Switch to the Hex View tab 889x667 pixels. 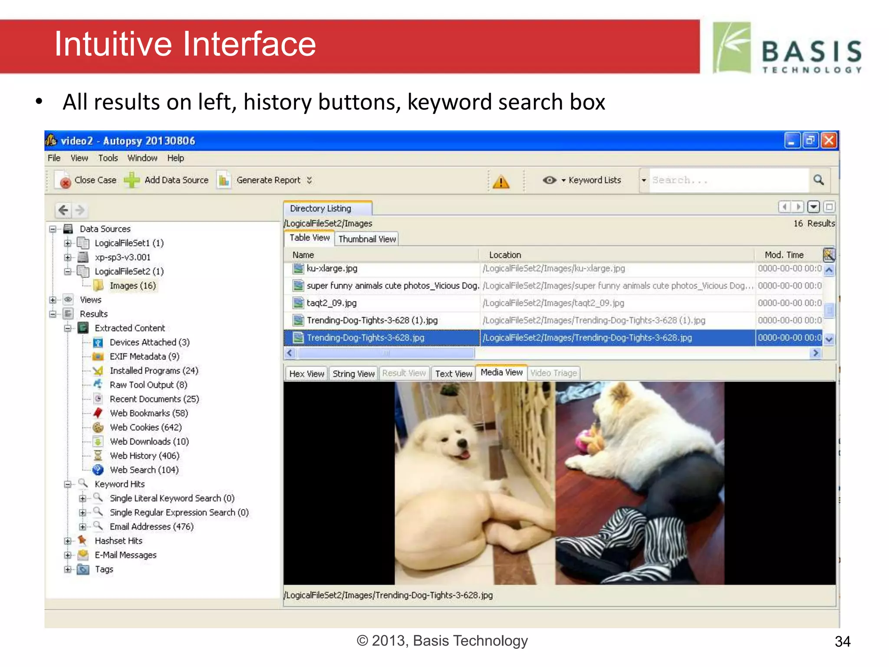pyautogui.click(x=306, y=373)
